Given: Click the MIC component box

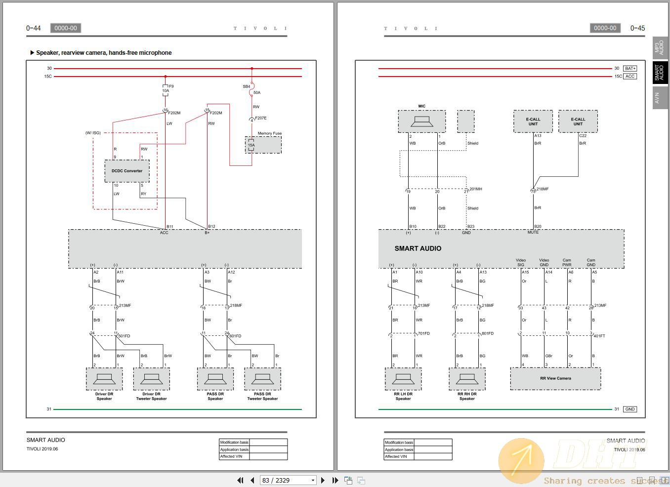Looking at the screenshot, I should 422,121.
